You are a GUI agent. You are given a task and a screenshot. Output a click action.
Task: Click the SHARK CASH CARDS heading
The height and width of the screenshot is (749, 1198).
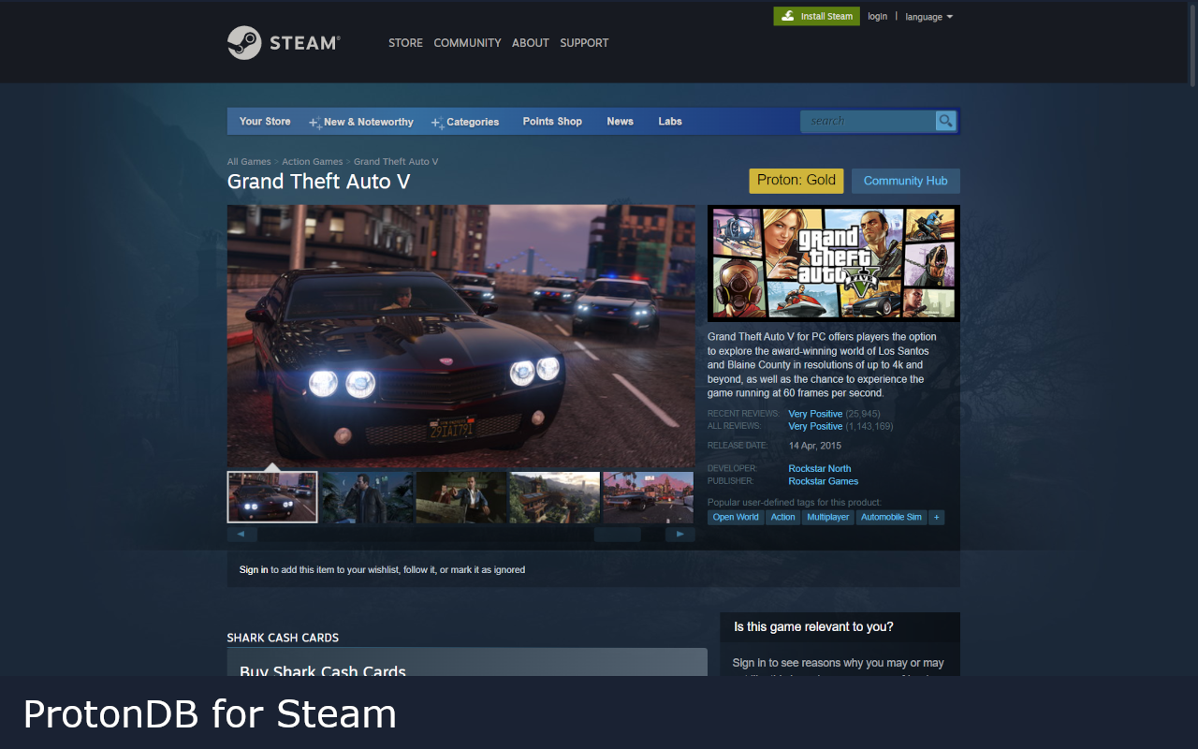(x=283, y=638)
